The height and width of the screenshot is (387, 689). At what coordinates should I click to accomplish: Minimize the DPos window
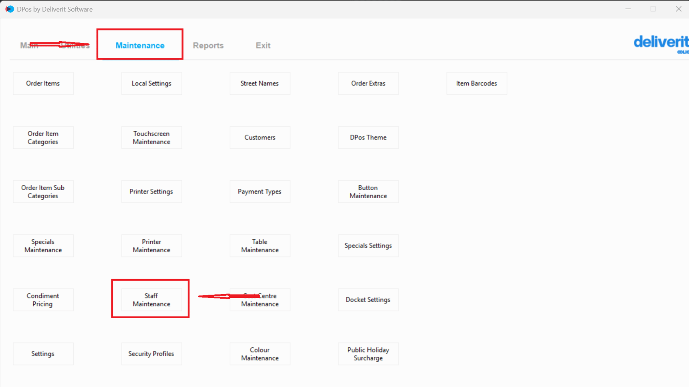pyautogui.click(x=628, y=9)
